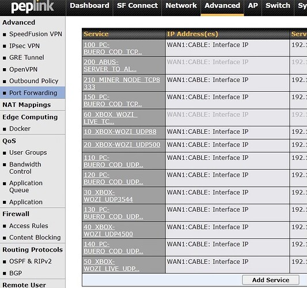Image resolution: width=307 pixels, height=288 pixels.
Task: Go to Firewall Access Rules
Action: (x=29, y=226)
